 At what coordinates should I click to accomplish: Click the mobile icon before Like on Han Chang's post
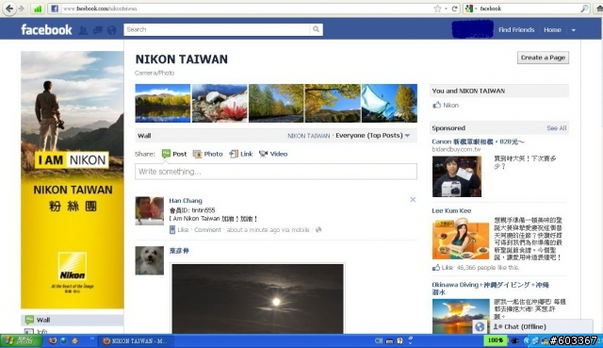click(172, 230)
